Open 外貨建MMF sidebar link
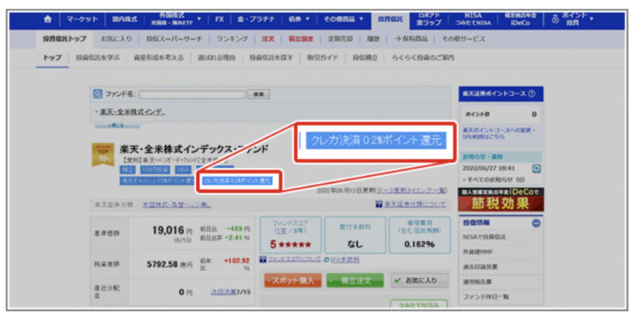The height and width of the screenshot is (321, 635). tap(478, 252)
